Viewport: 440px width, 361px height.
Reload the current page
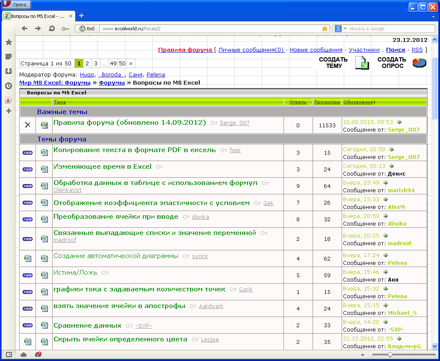pos(52,29)
